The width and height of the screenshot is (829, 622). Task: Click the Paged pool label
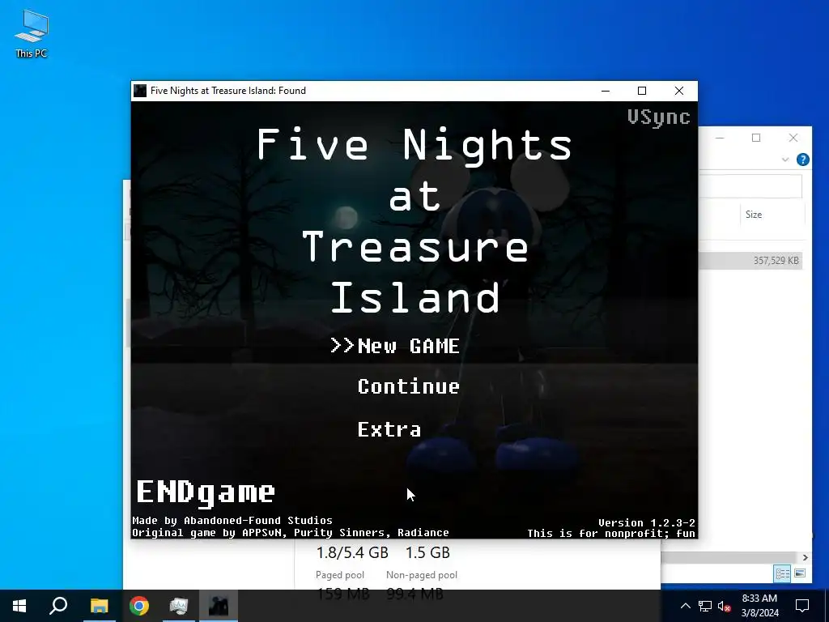pos(340,575)
